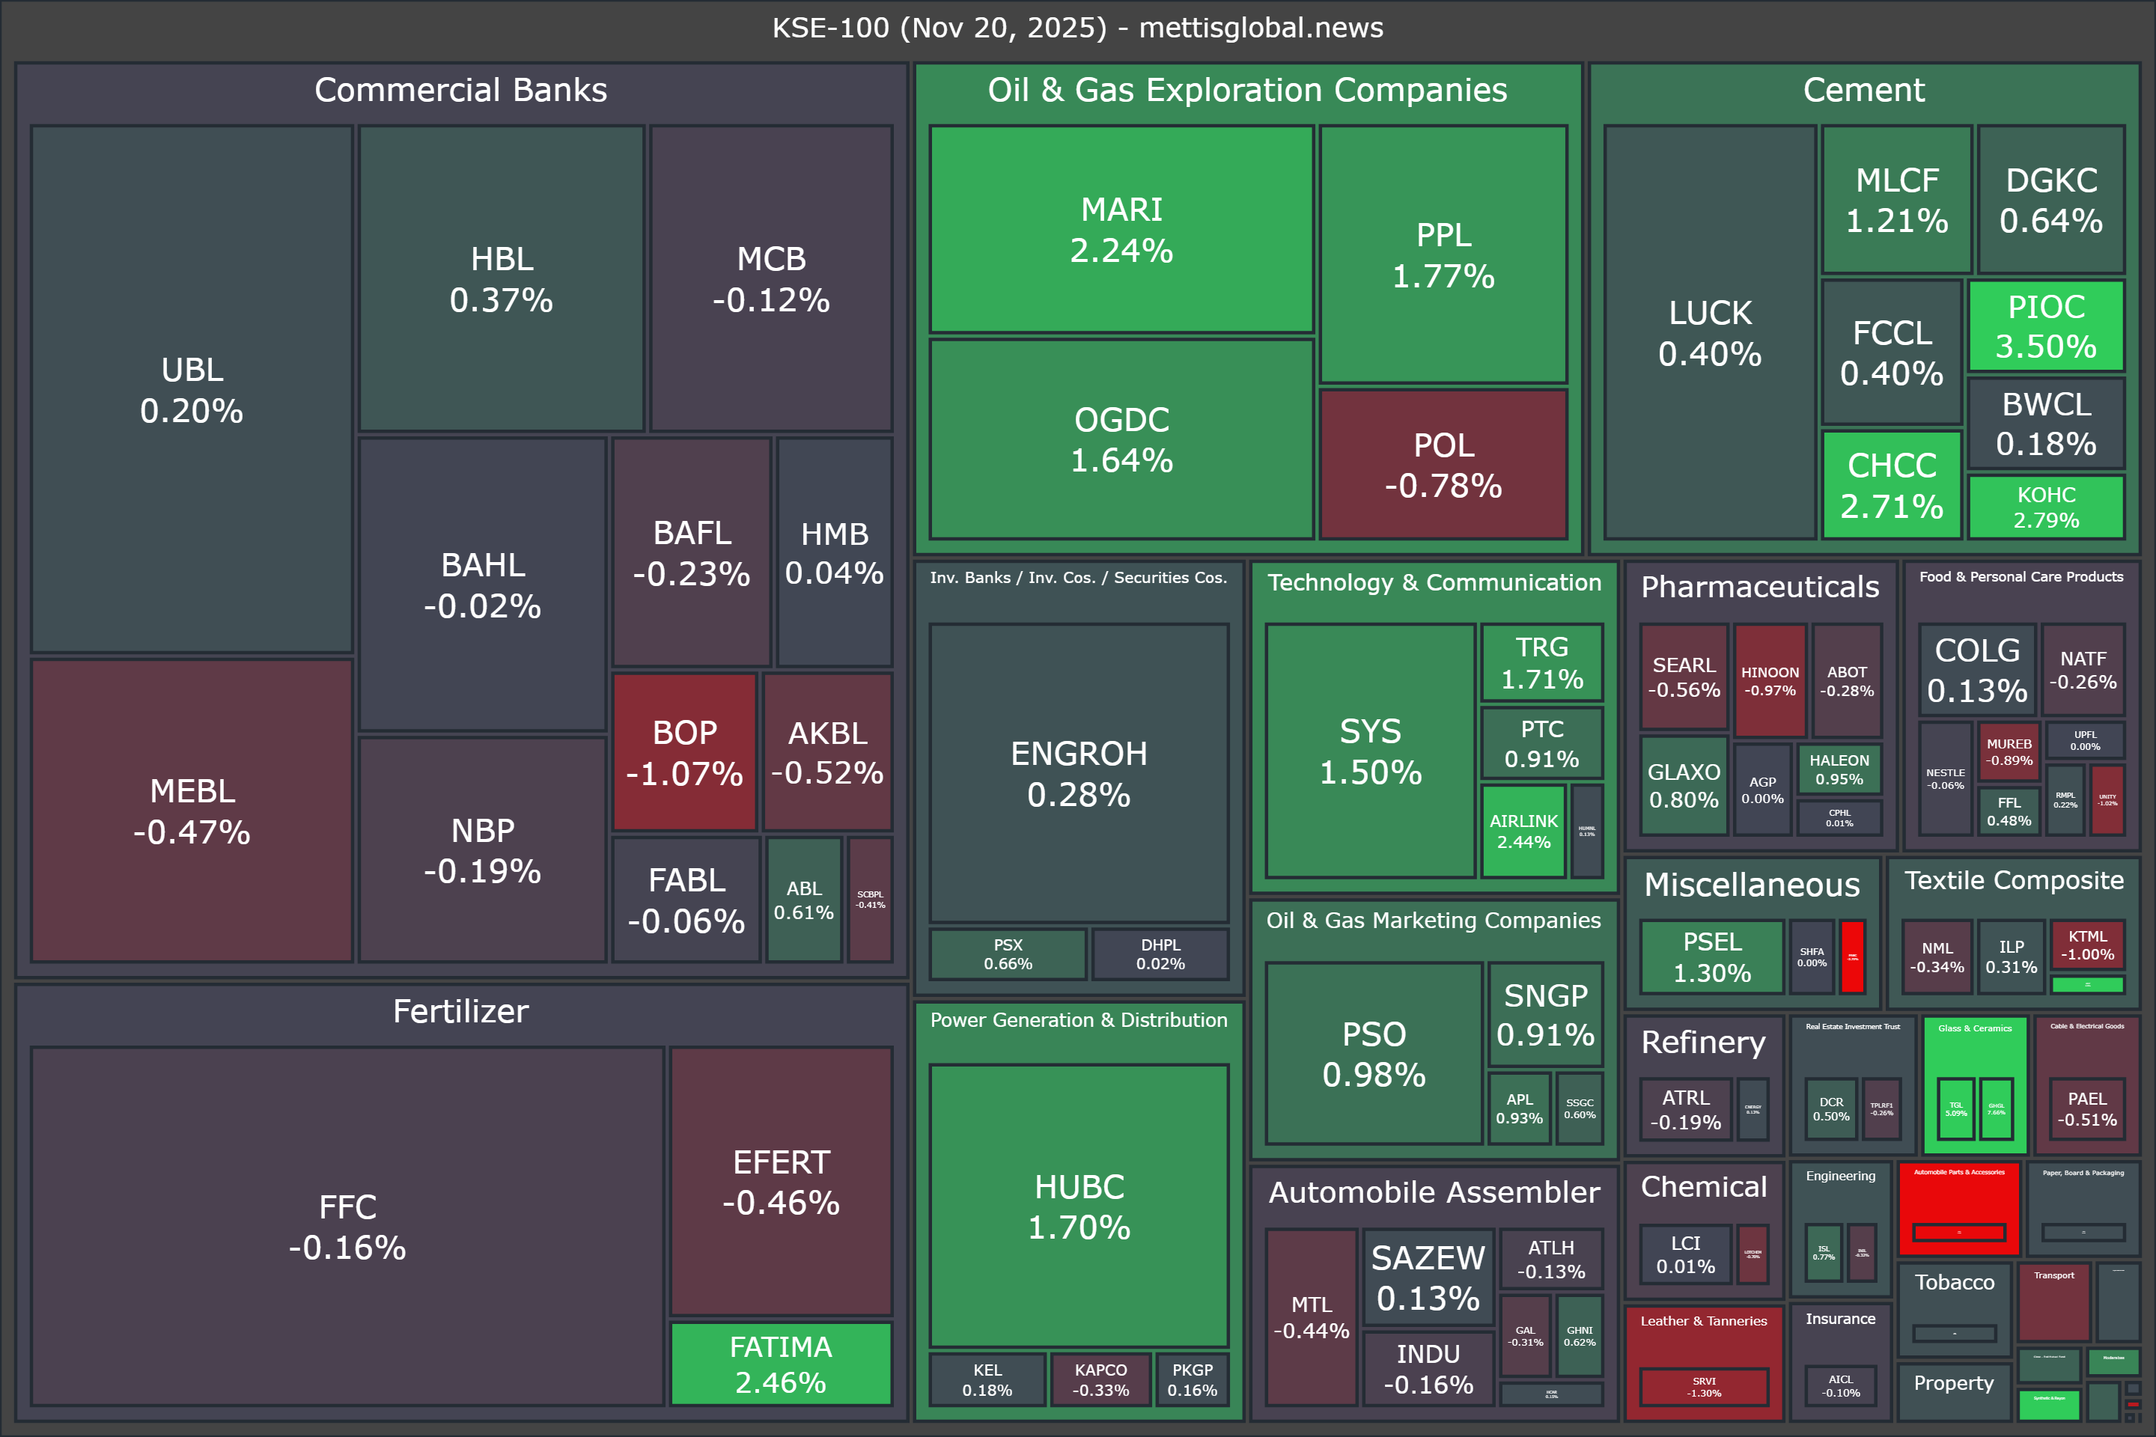Open the Pharmaceuticals sector heading

(1759, 587)
